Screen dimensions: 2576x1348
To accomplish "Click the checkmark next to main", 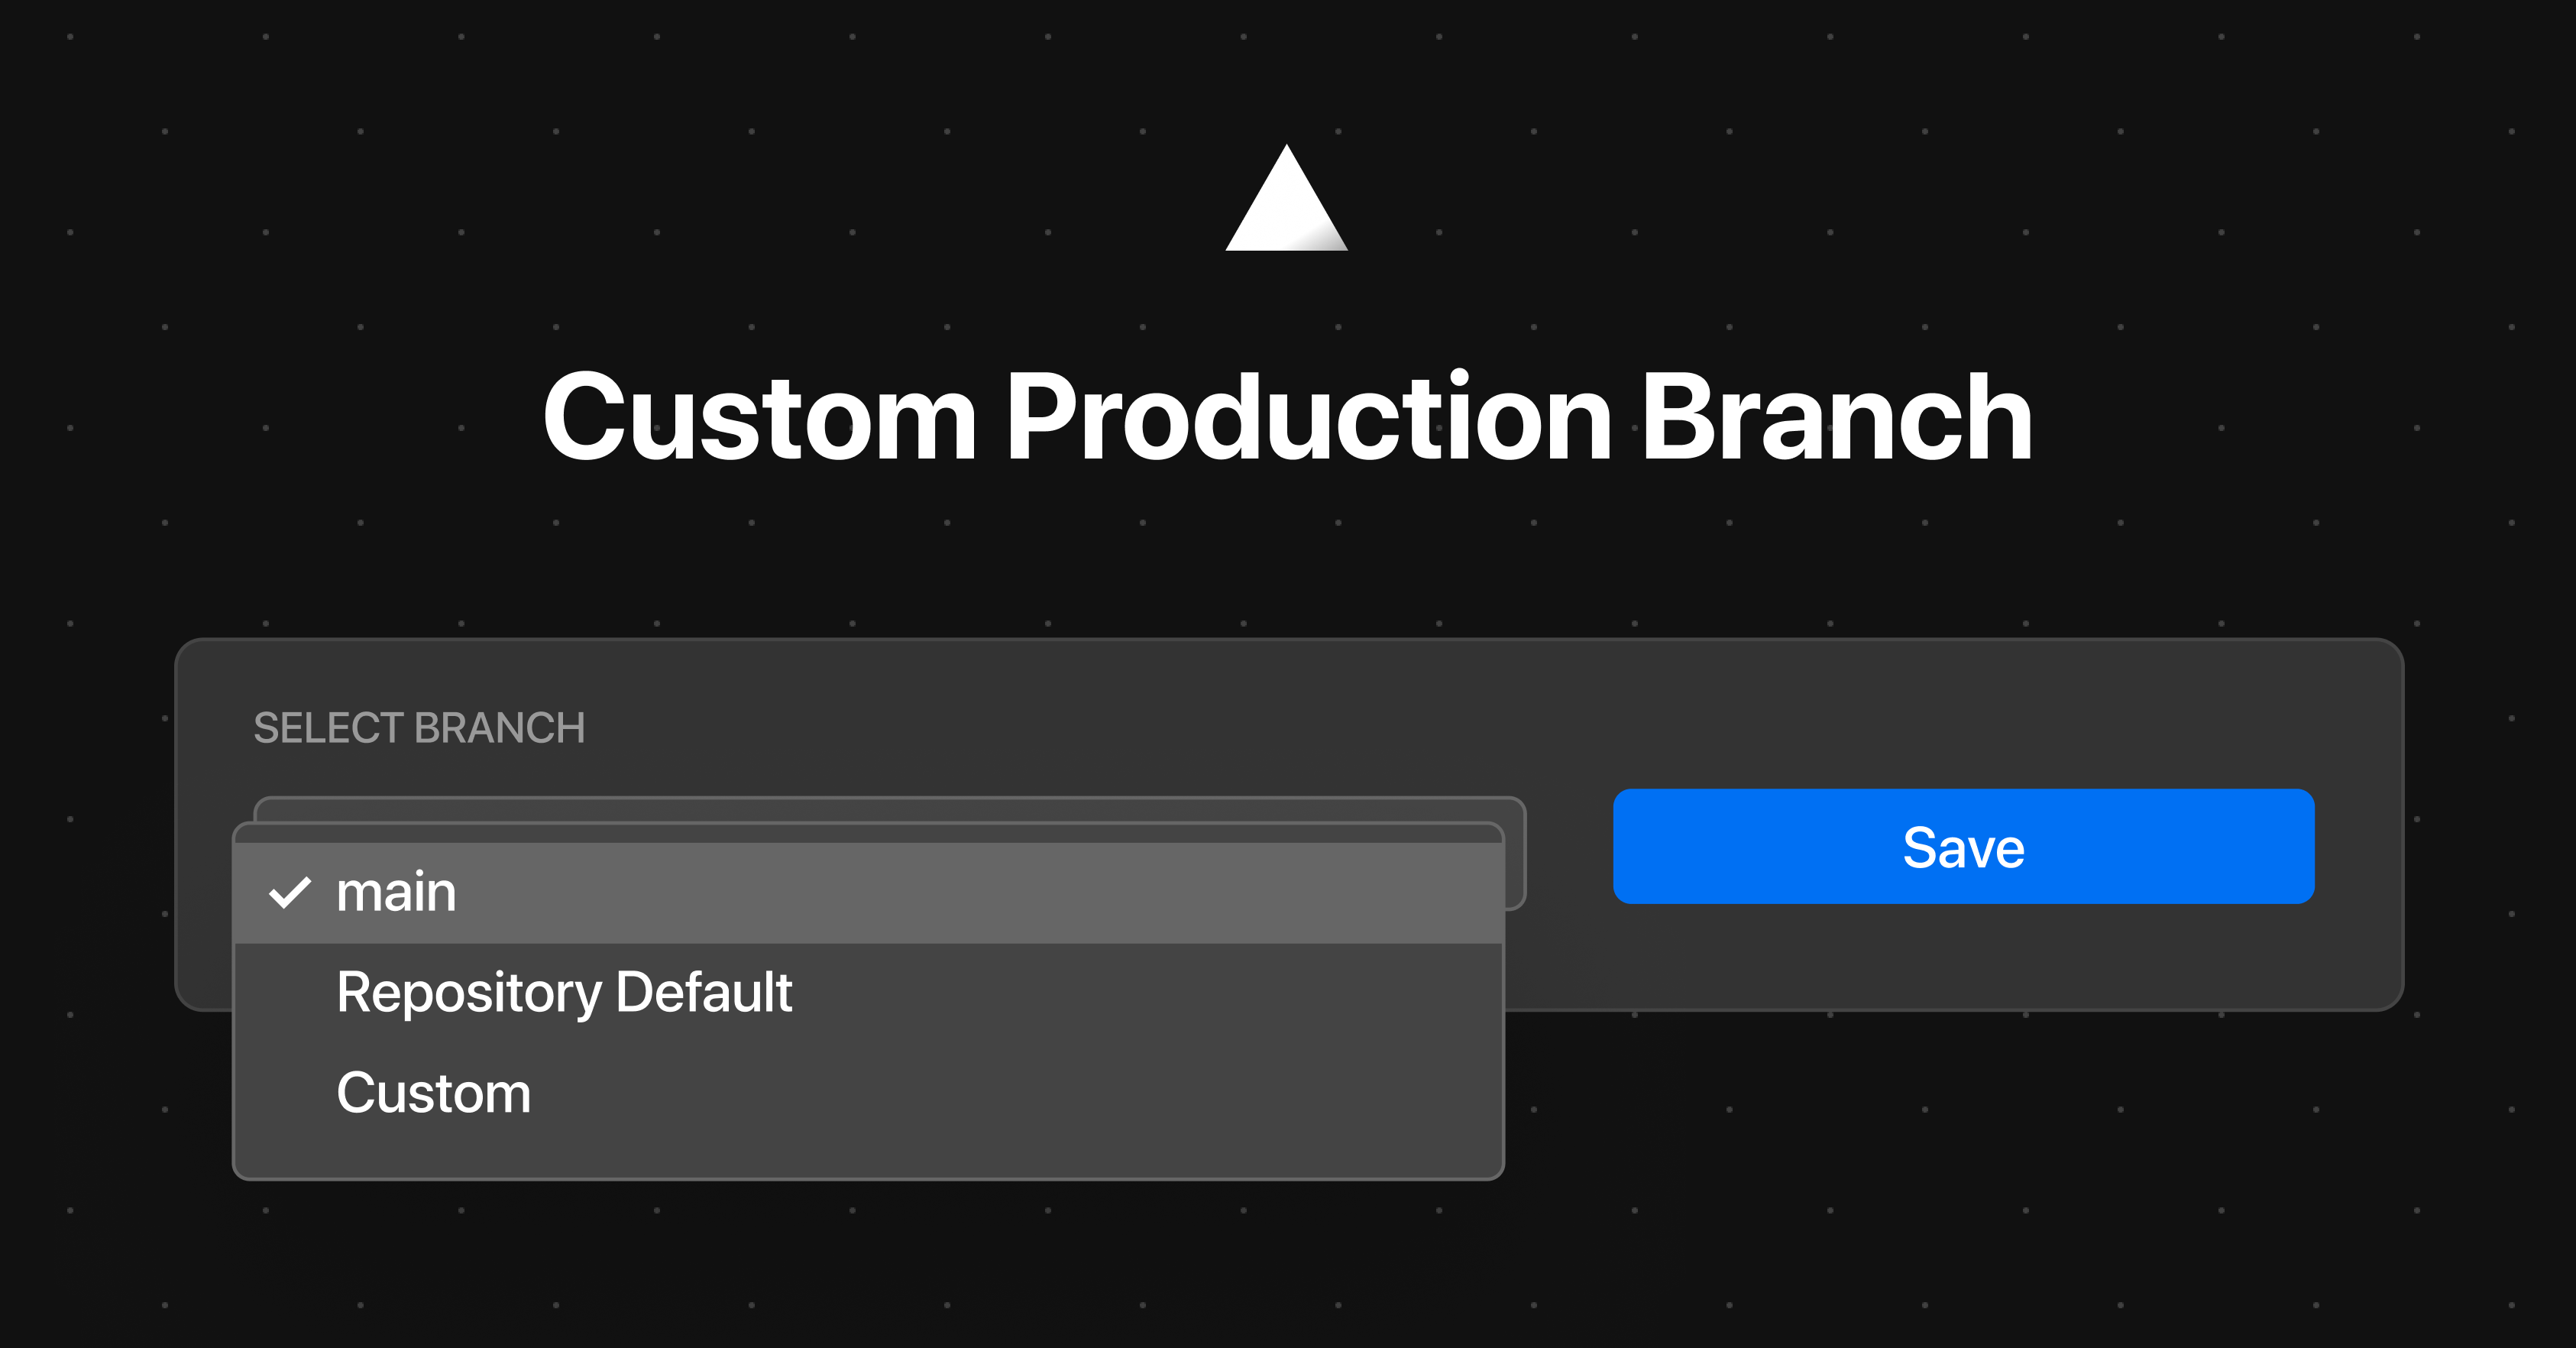I will coord(290,892).
